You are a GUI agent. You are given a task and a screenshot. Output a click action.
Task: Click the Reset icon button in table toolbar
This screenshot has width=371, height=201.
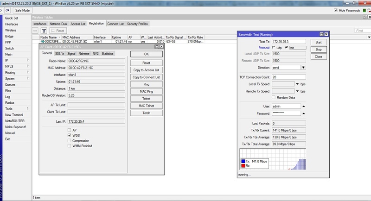57,31
